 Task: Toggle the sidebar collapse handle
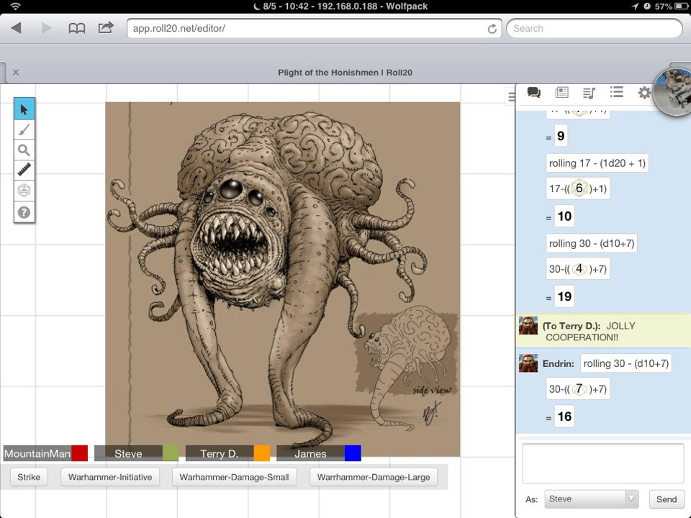coord(510,96)
